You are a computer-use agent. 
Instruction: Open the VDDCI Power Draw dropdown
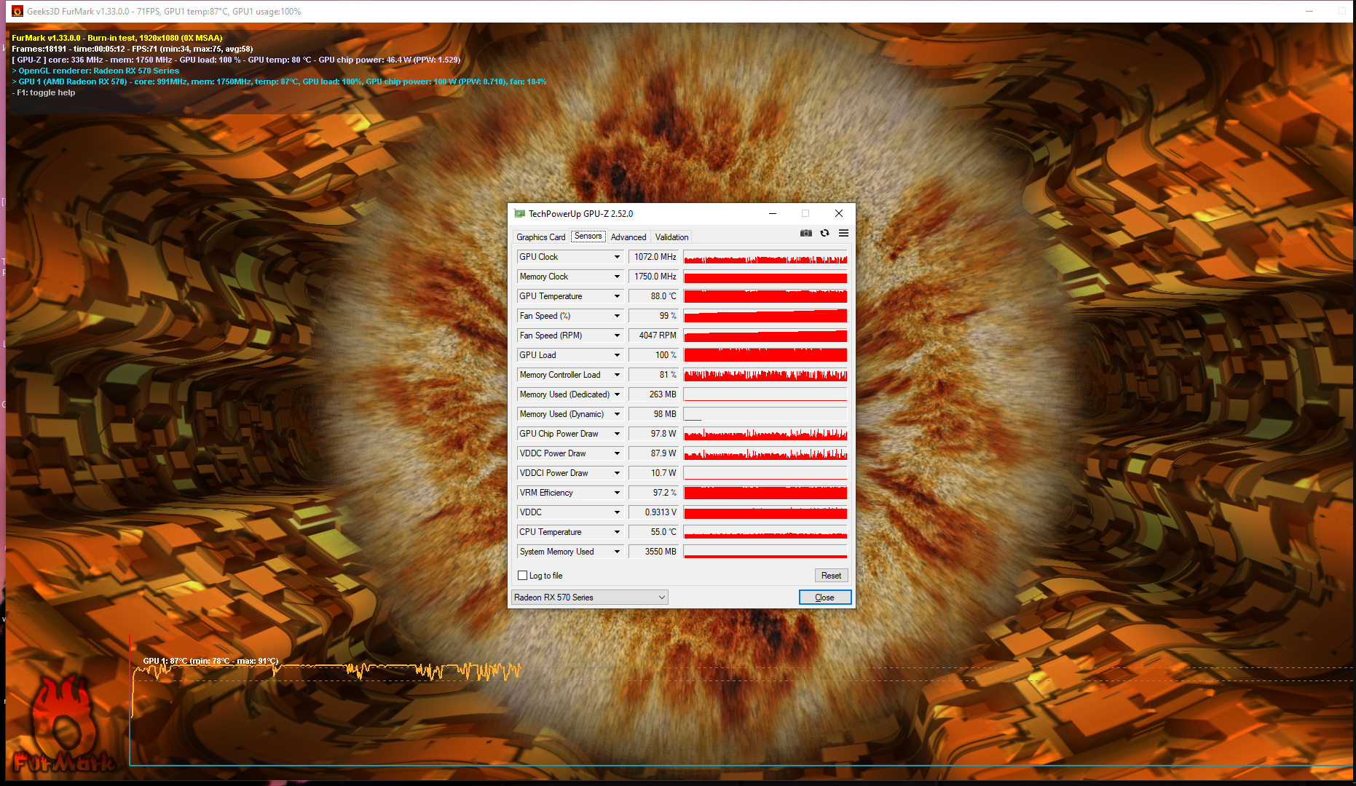[617, 473]
